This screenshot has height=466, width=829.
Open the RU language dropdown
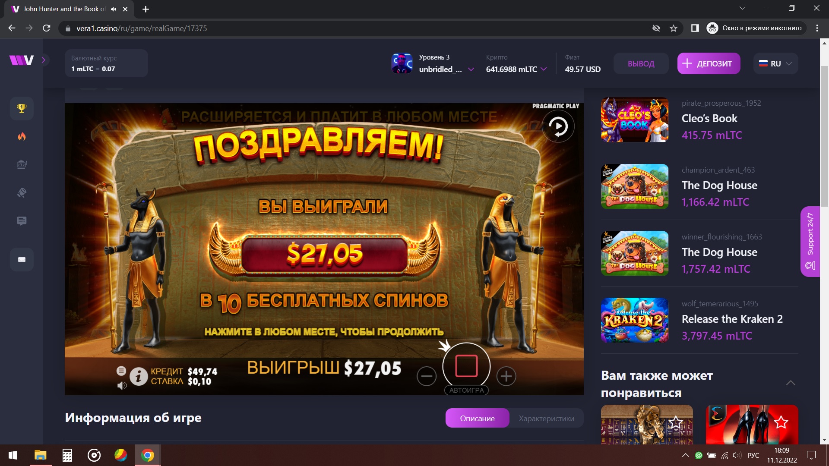(x=776, y=64)
